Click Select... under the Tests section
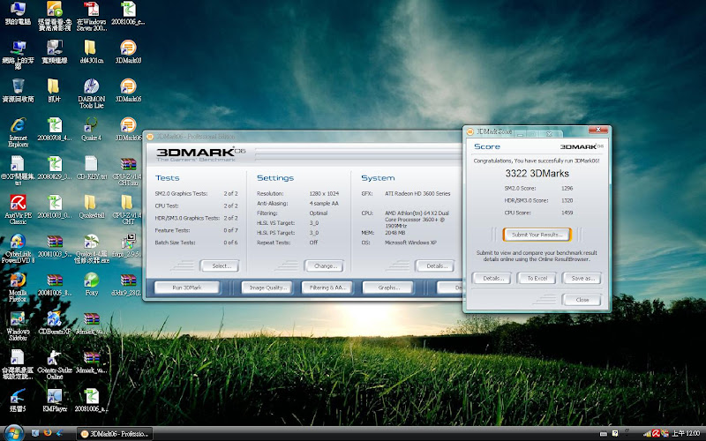The width and height of the screenshot is (706, 441). tap(219, 265)
